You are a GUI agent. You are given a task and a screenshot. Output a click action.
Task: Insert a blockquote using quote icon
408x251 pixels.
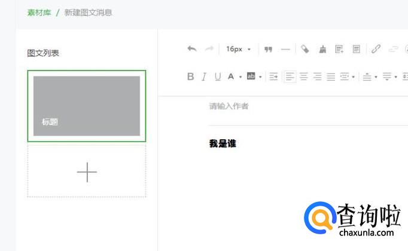click(x=269, y=49)
